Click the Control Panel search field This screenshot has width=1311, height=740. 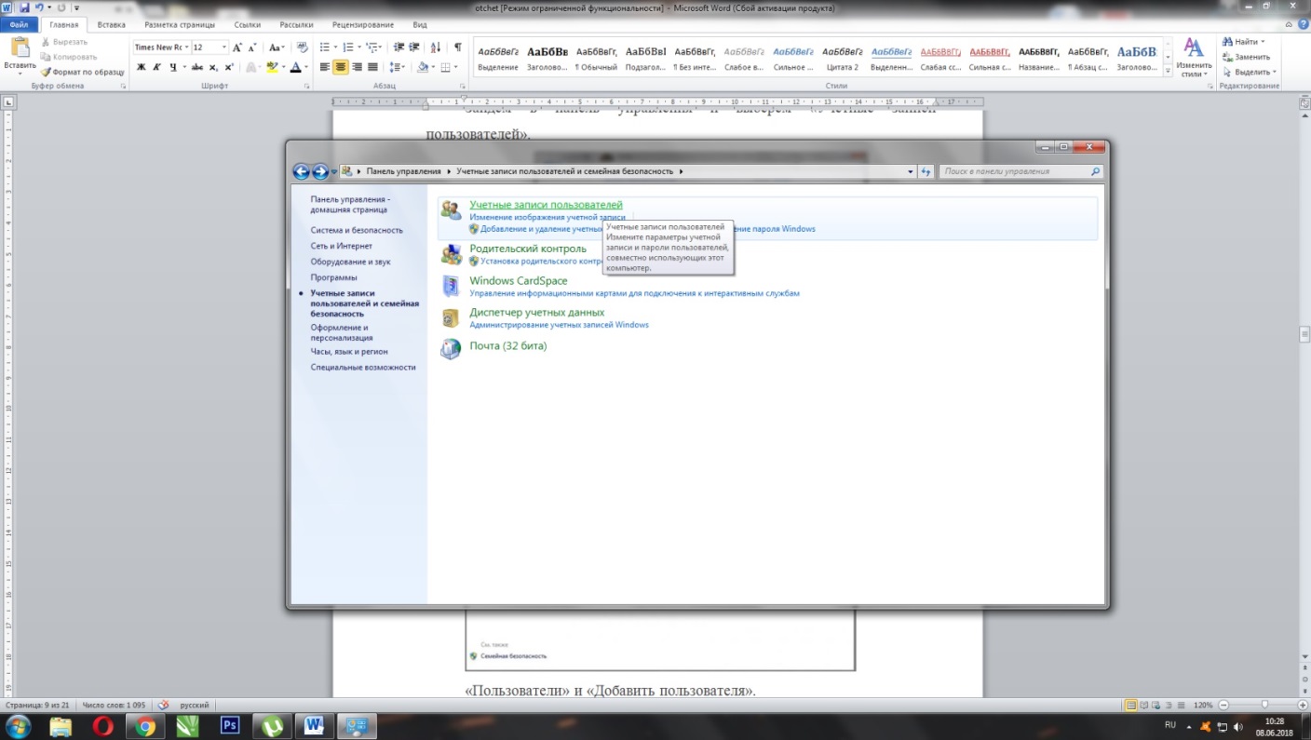(1020, 171)
